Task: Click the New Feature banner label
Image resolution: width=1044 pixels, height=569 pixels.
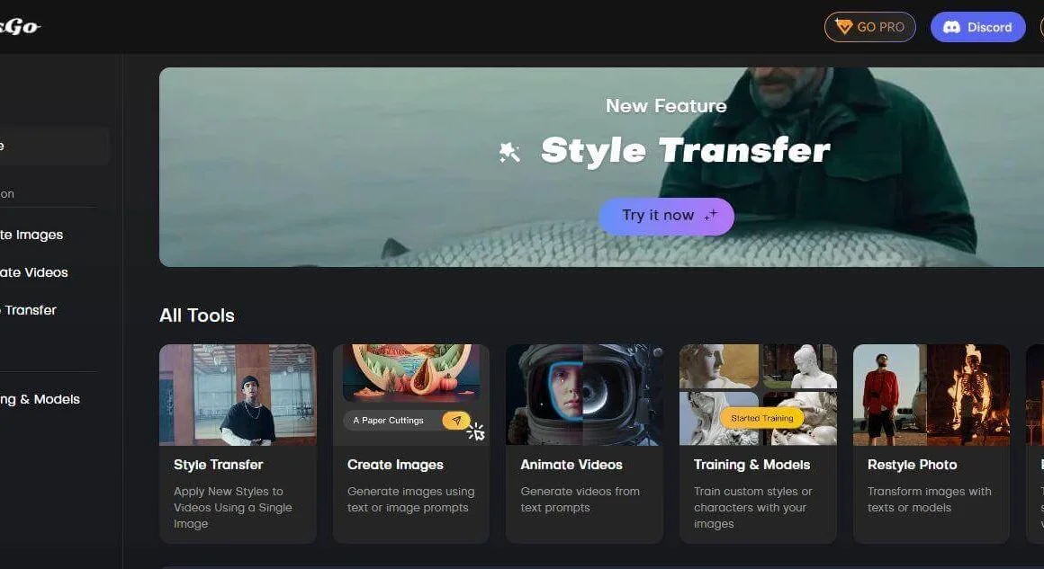Action: point(667,106)
